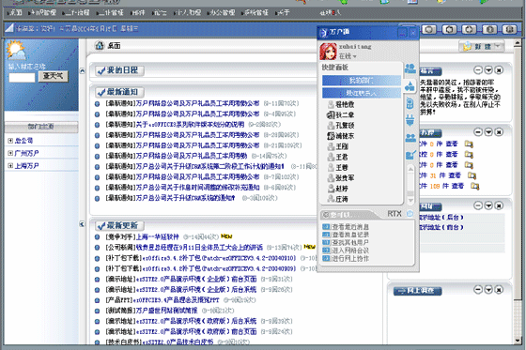Click the 我的日程 header button

(x=119, y=70)
